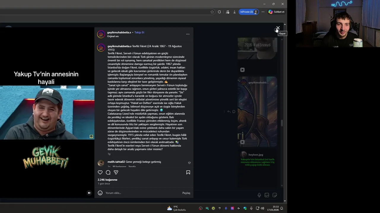Open the clock showing 21:15
Image resolution: width=380 pixels, height=213 pixels.
click(273, 208)
